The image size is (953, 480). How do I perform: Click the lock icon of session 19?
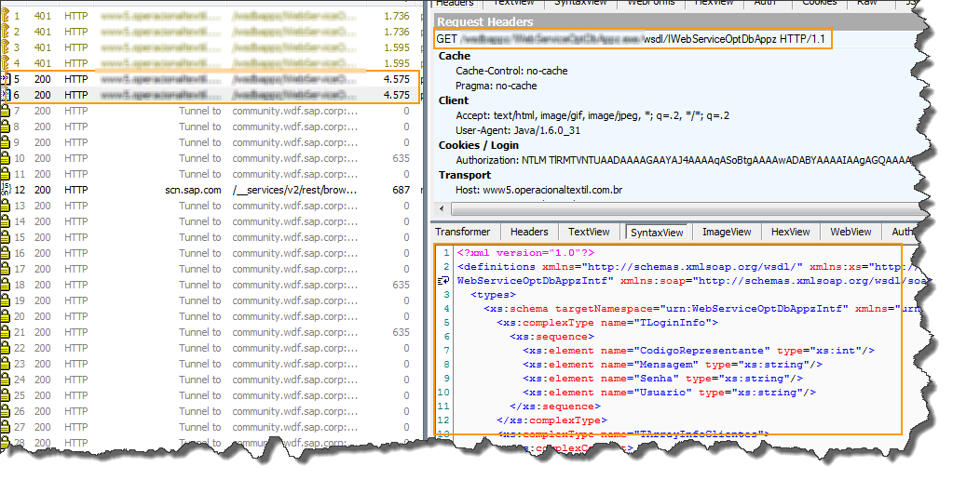pyautogui.click(x=5, y=300)
